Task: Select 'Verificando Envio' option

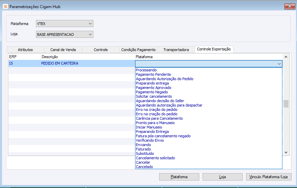Action: pos(150,140)
